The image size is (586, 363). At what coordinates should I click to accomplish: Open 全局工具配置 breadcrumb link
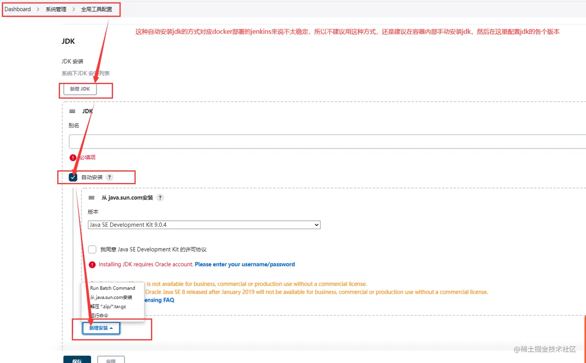click(x=97, y=9)
